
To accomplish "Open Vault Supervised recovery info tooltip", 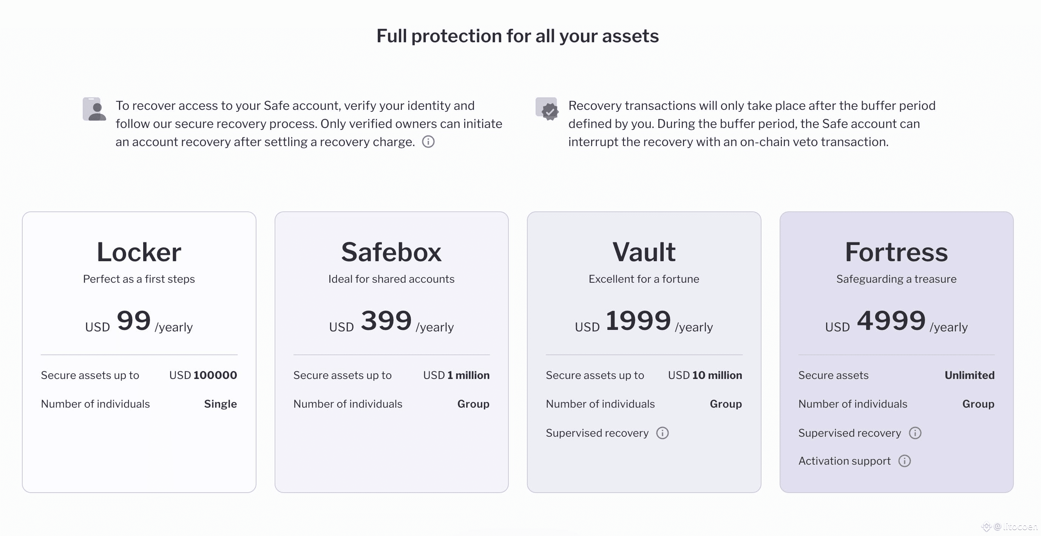I will [x=663, y=433].
